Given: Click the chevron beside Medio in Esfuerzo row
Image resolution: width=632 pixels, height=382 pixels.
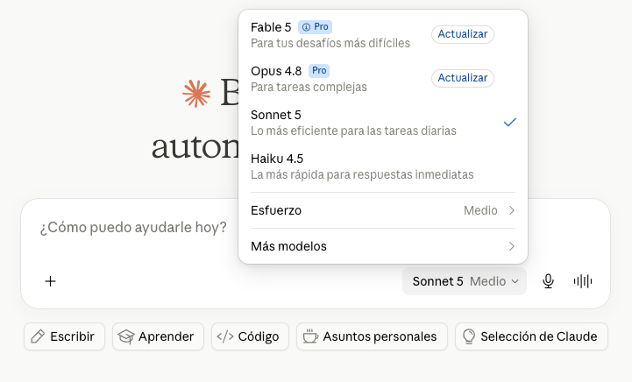Looking at the screenshot, I should (x=512, y=210).
